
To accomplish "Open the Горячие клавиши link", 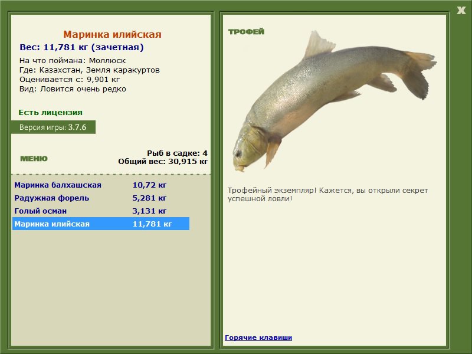I will pos(258,337).
